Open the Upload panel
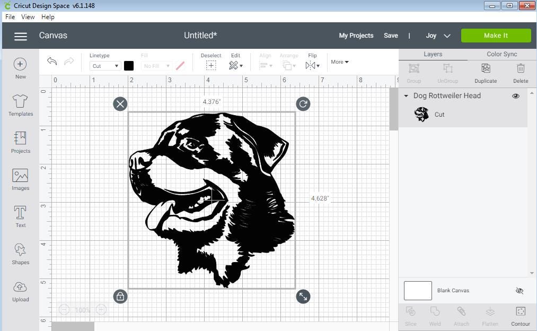This screenshot has height=331, width=537. click(x=20, y=291)
